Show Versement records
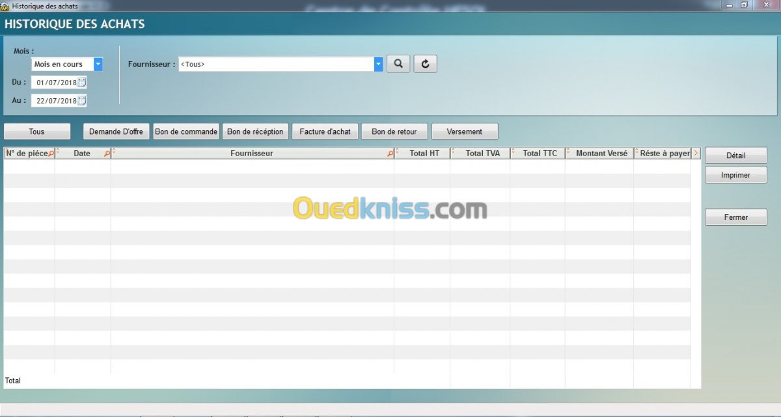 coord(464,131)
